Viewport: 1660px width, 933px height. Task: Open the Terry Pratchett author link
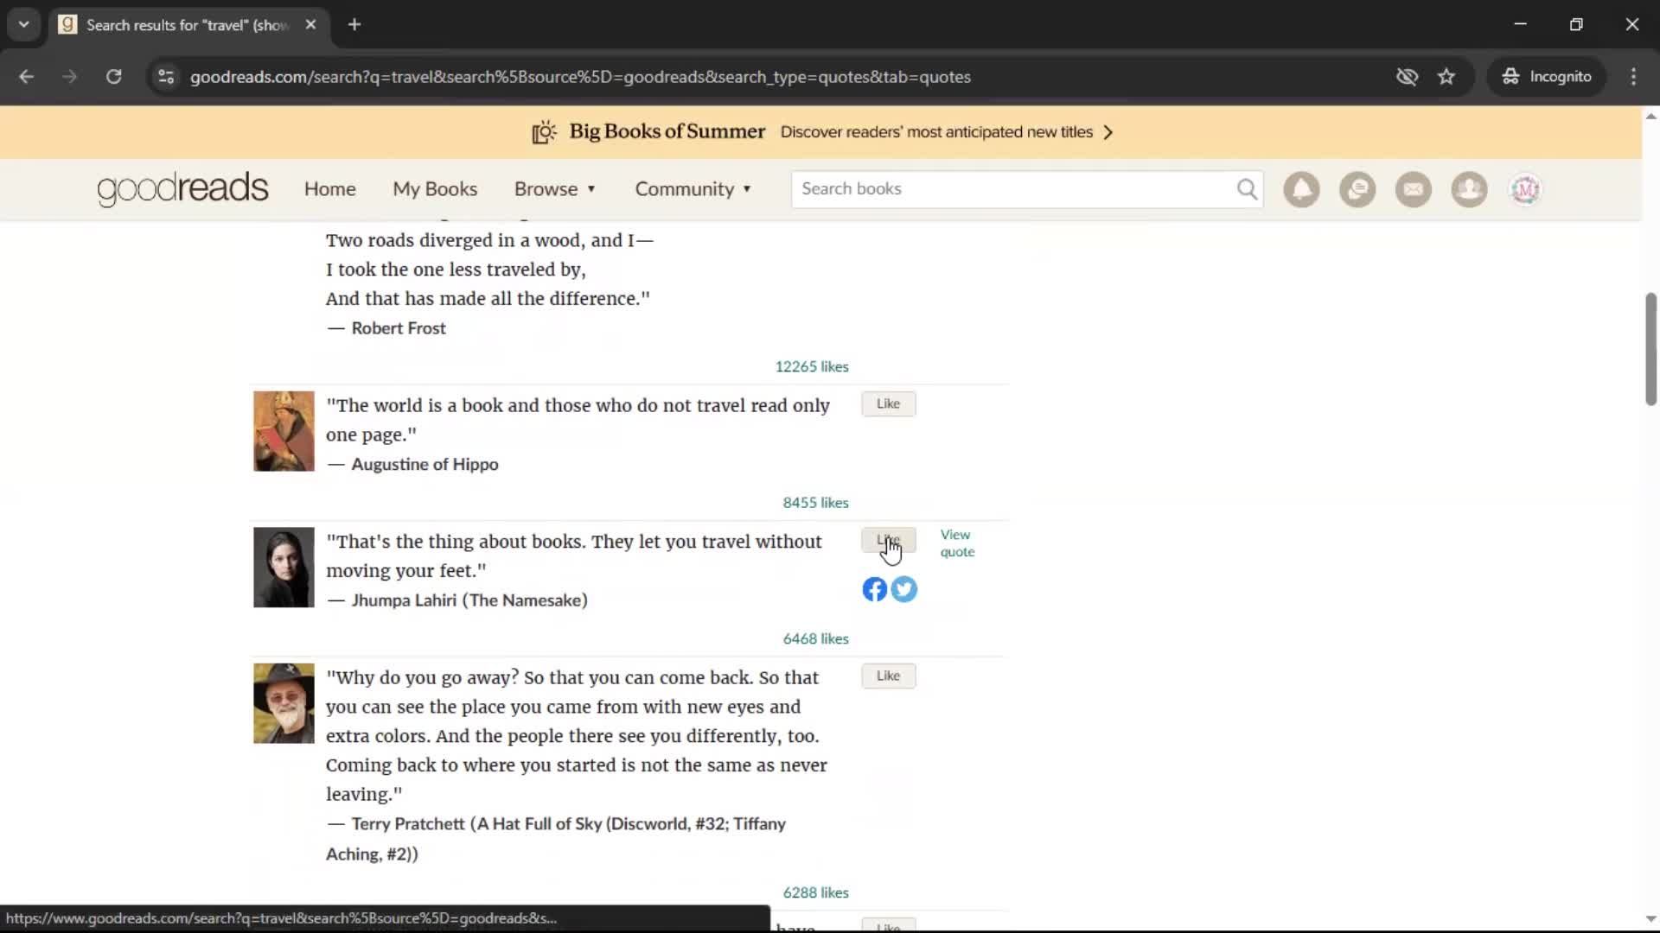[408, 824]
